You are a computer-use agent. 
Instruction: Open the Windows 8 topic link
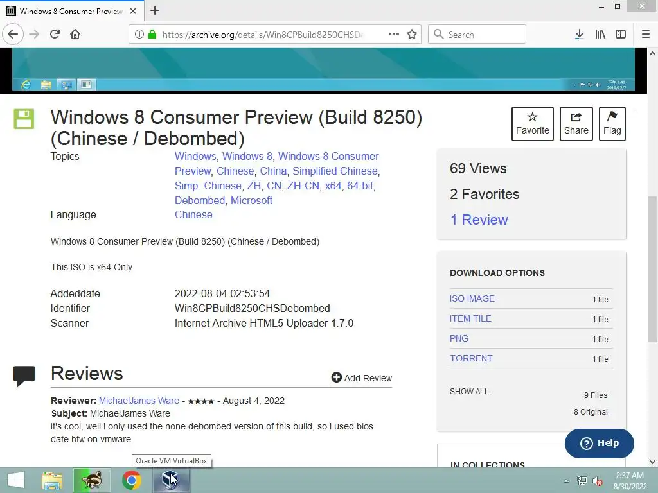pos(247,157)
